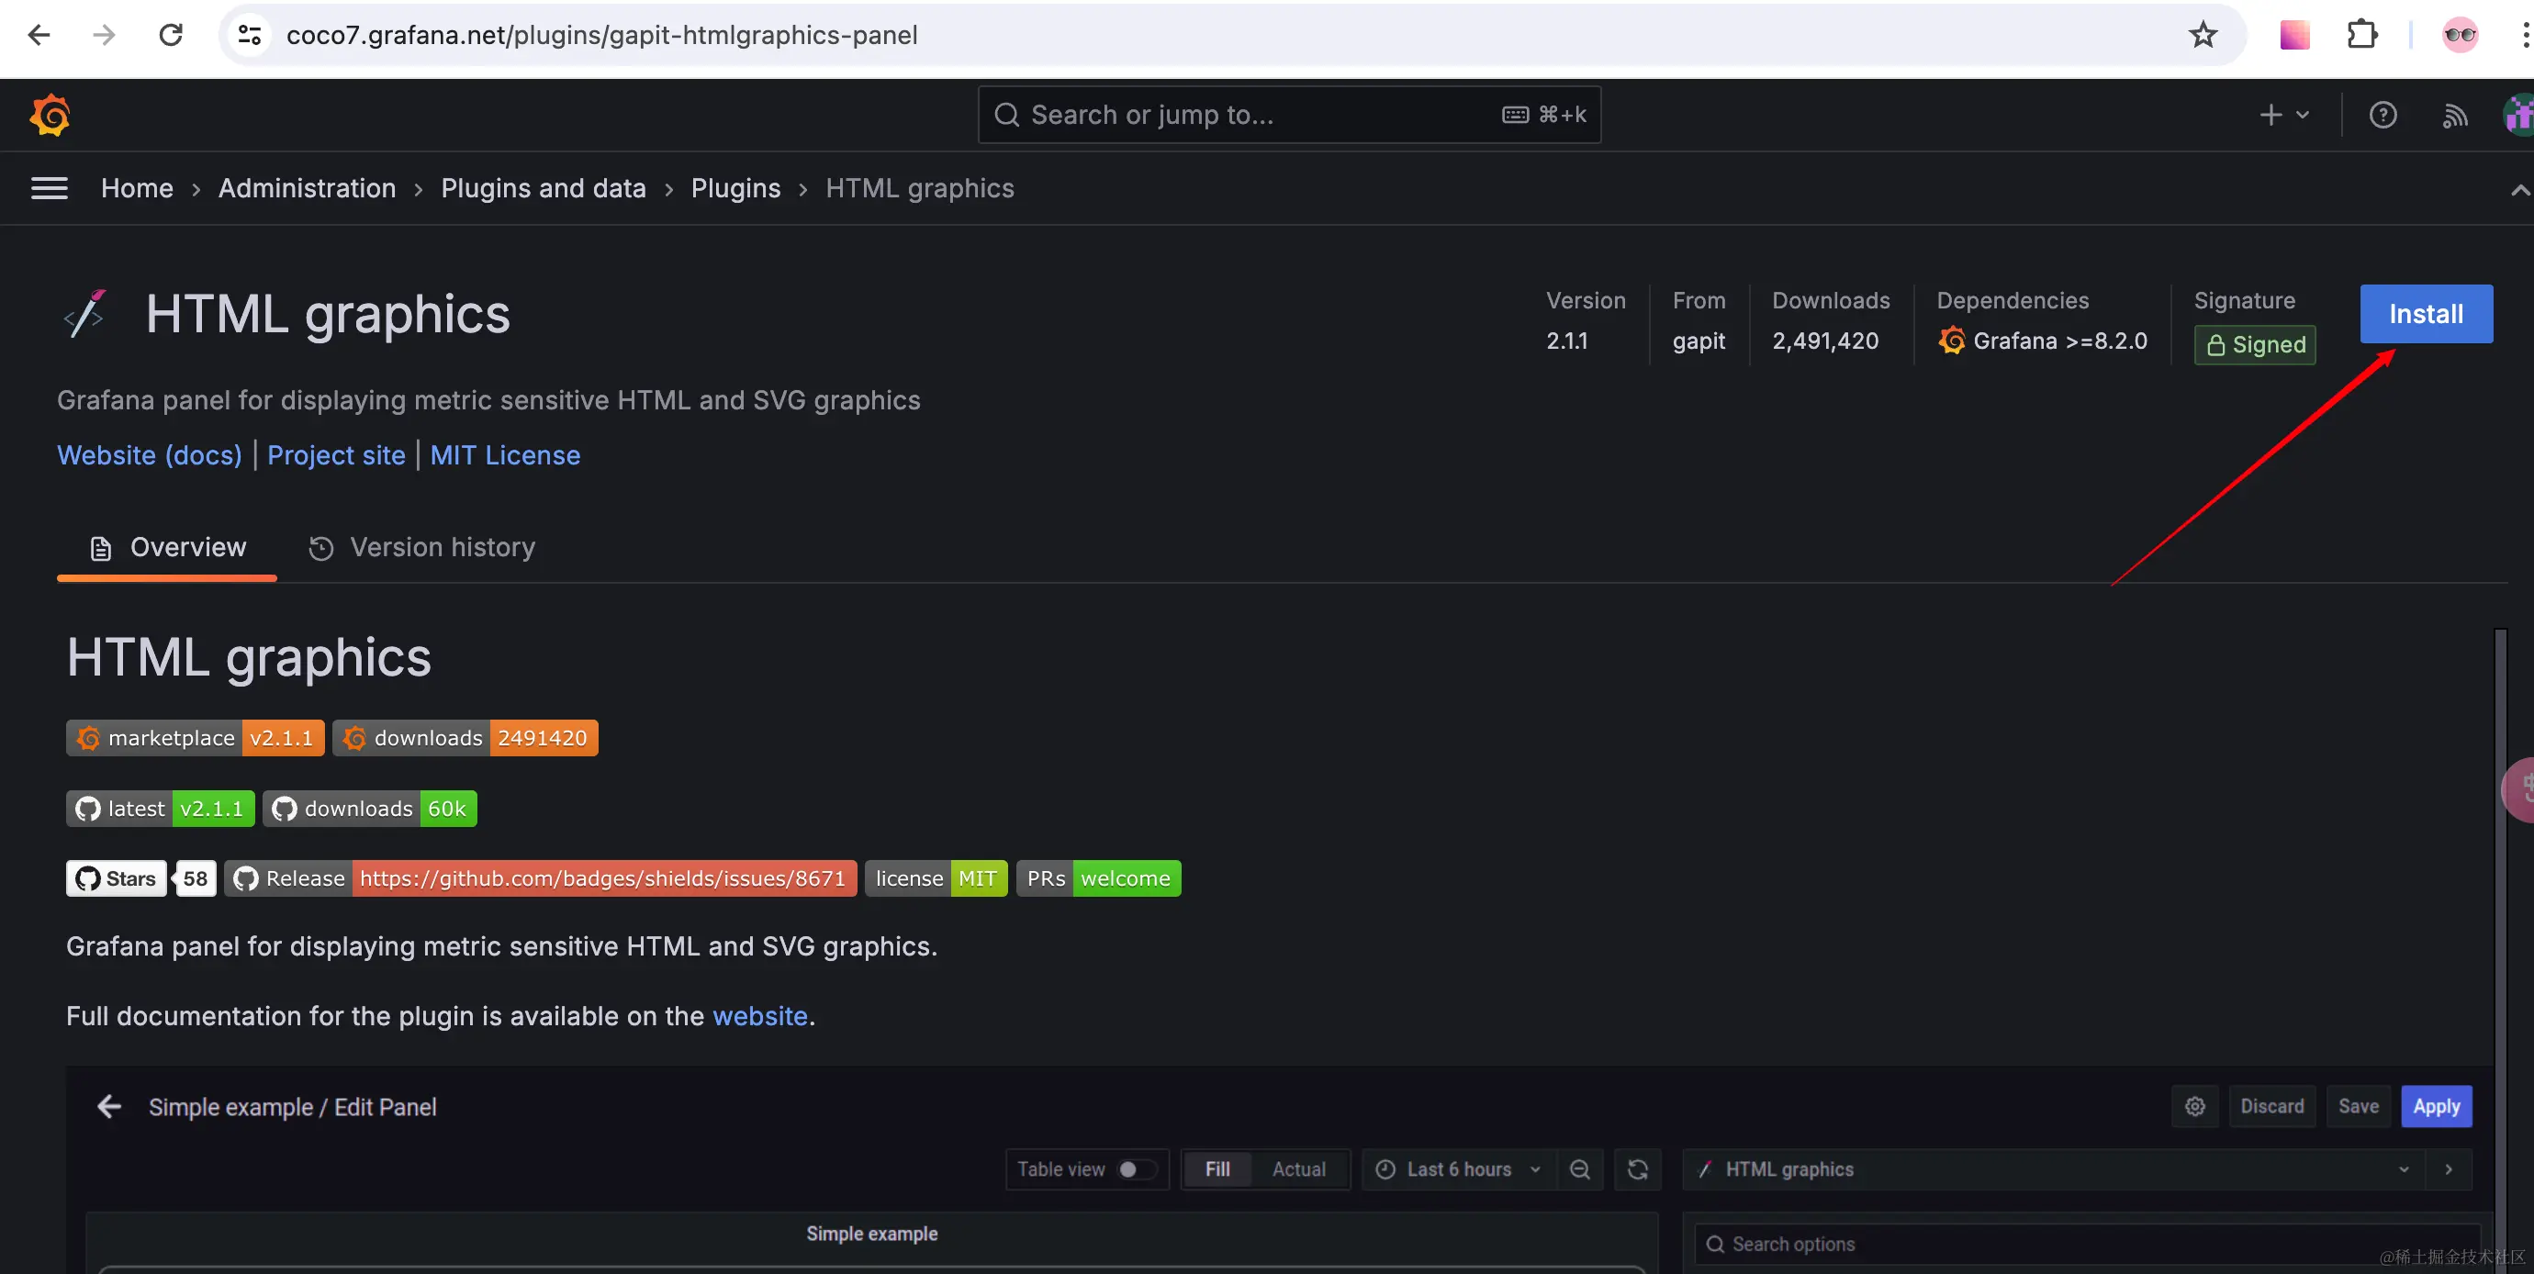Screen dimensions: 2534x1274
Task: Click the marketplace v2.1.1 badge
Action: pyautogui.click(x=195, y=738)
